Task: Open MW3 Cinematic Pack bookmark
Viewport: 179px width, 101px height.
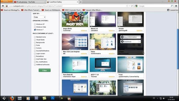Action: [72, 10]
